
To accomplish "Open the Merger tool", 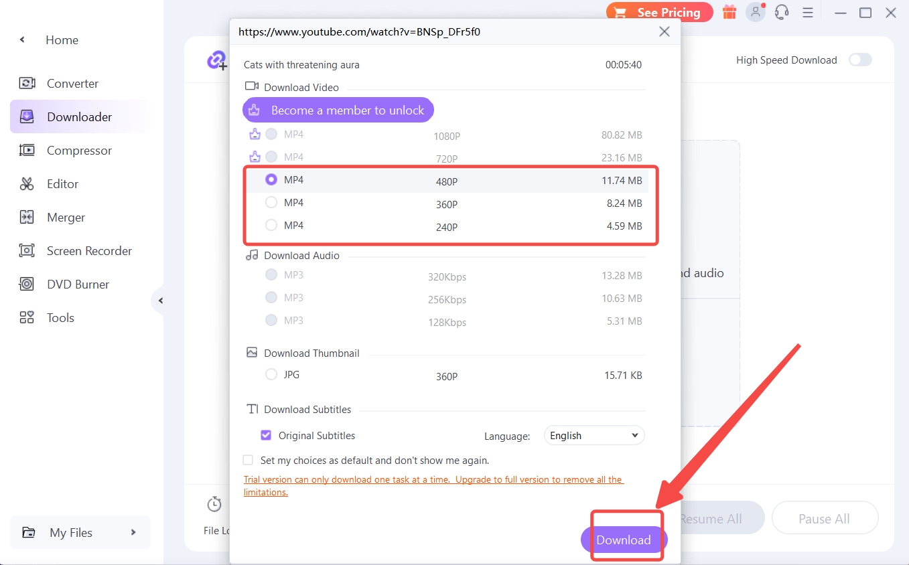I will click(66, 218).
